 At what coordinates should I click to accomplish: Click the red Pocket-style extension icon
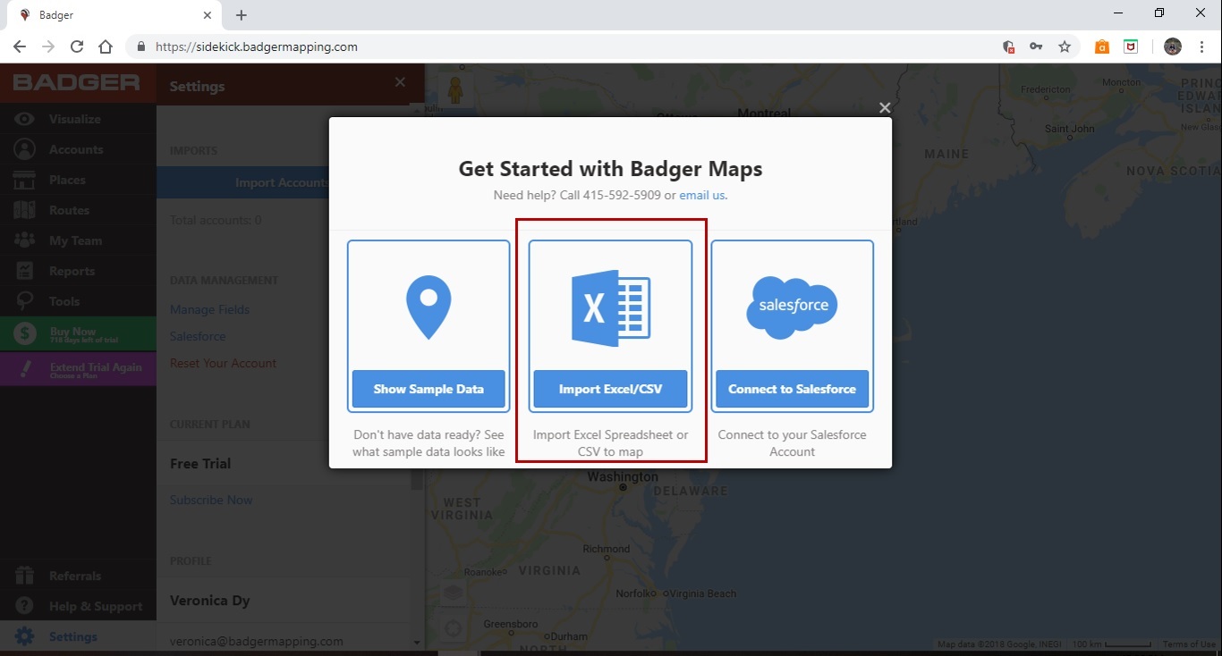coord(1131,46)
